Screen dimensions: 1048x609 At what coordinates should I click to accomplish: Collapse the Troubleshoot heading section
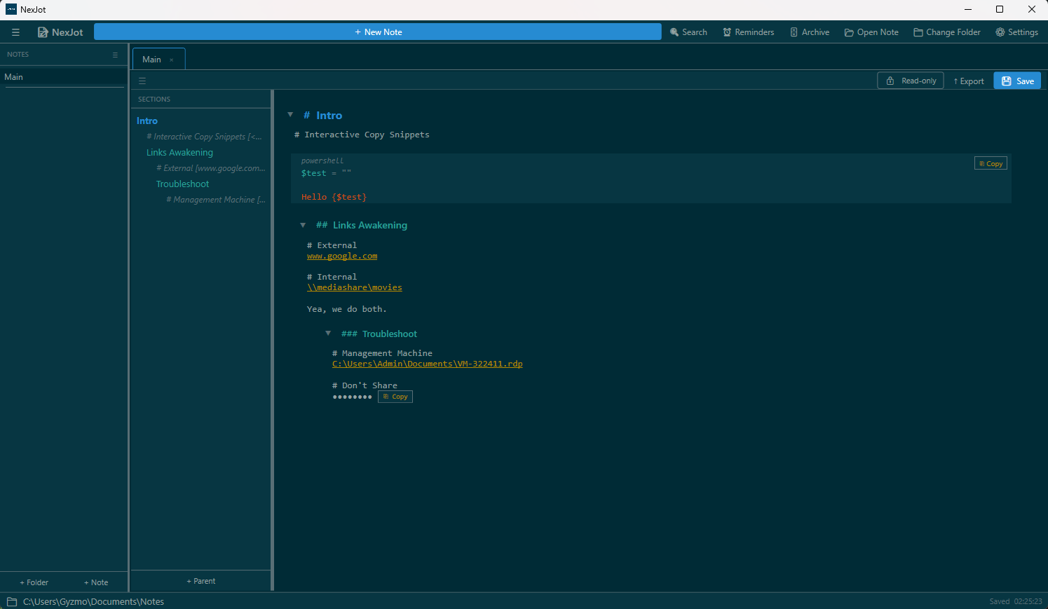[328, 334]
